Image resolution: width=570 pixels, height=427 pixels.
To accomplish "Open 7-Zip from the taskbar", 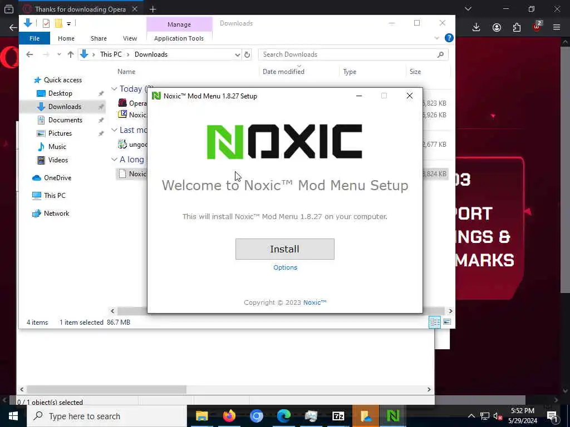I will (338, 416).
